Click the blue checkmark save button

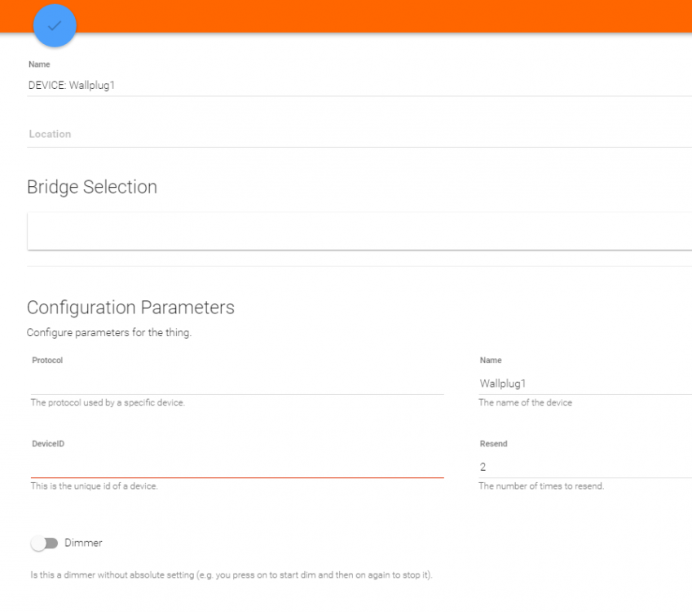[x=55, y=26]
